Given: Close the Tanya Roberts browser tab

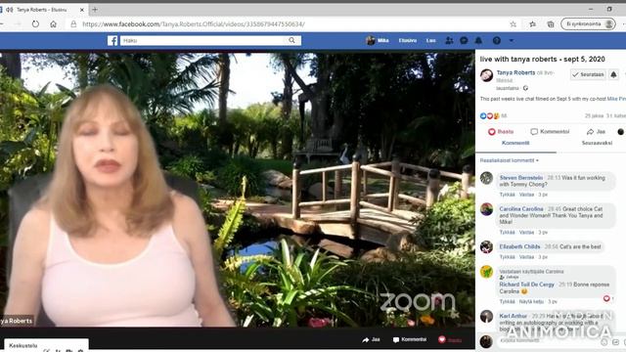Looking at the screenshot, I should click(x=82, y=9).
